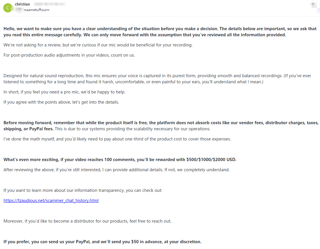Image resolution: width=320 pixels, height=249 pixels.
Task: Click the bold 'send us your PayPal' line
Action: pos(102,242)
